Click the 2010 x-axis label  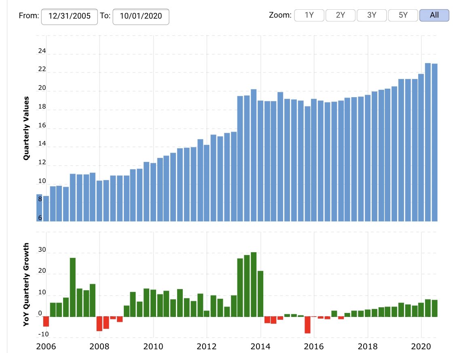coord(153,346)
